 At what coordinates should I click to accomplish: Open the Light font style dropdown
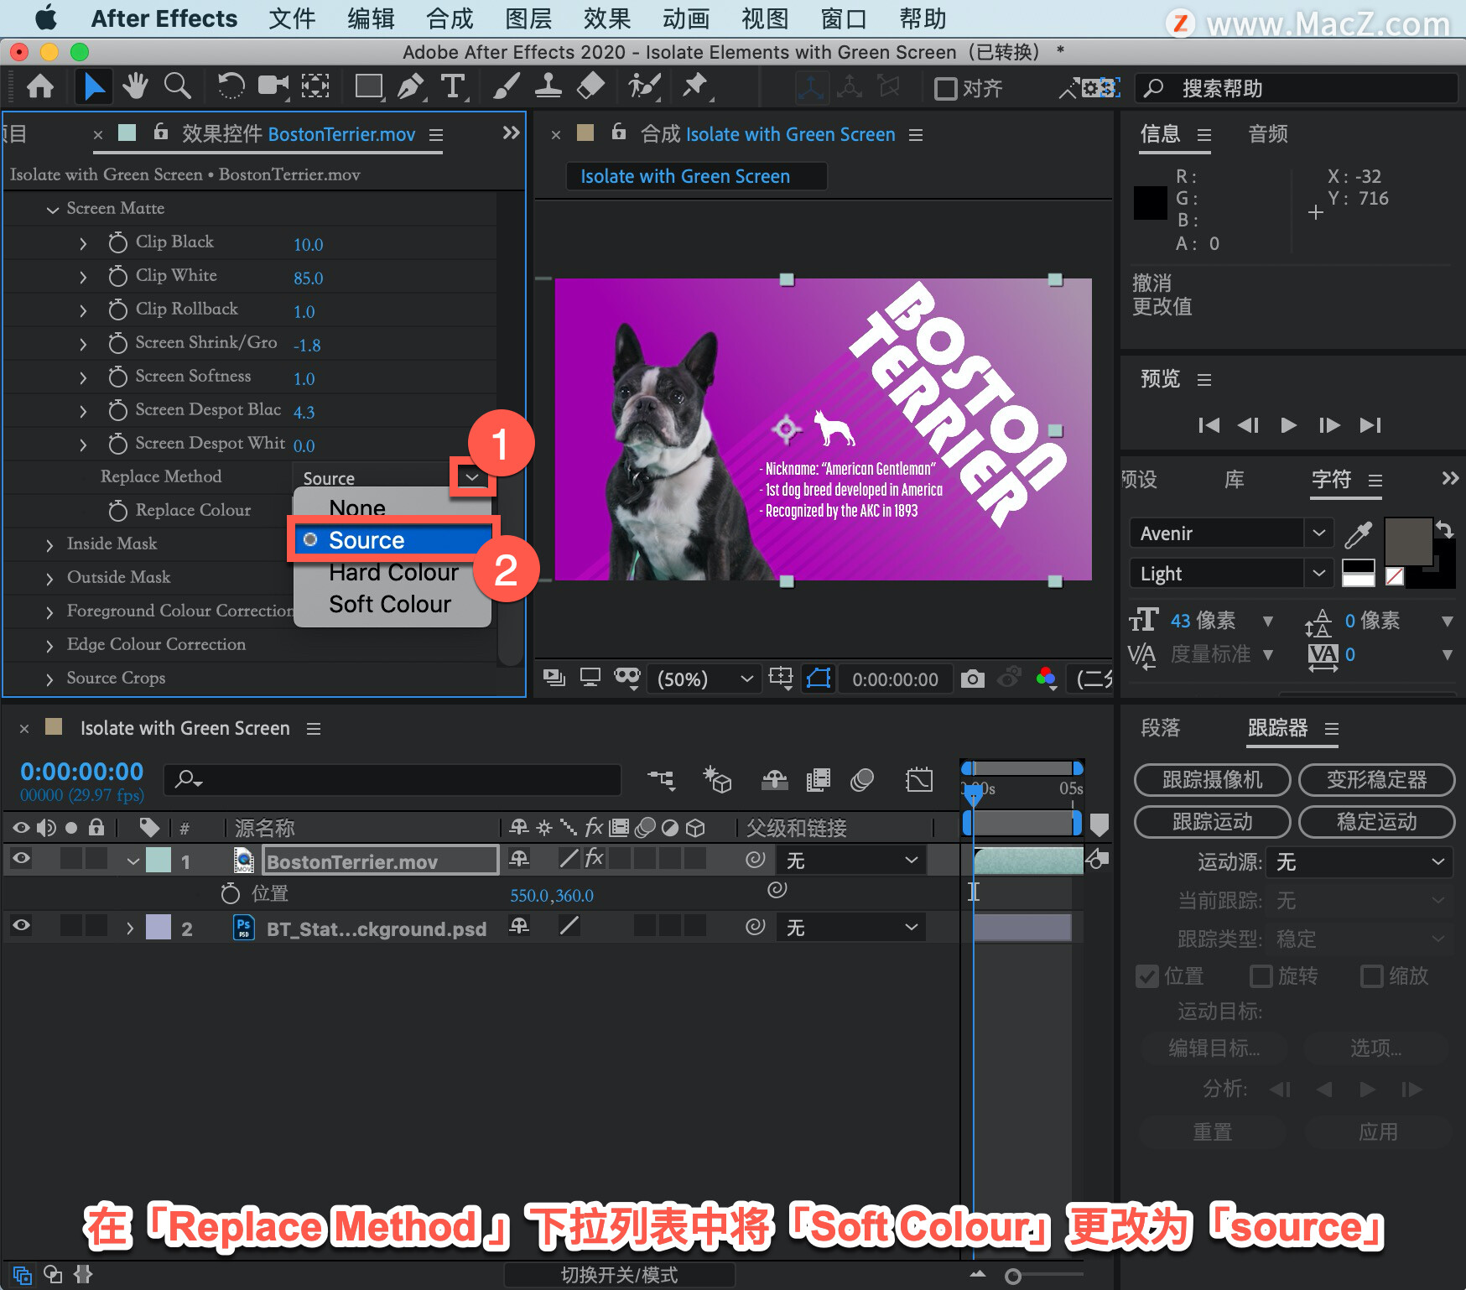[x=1318, y=573]
